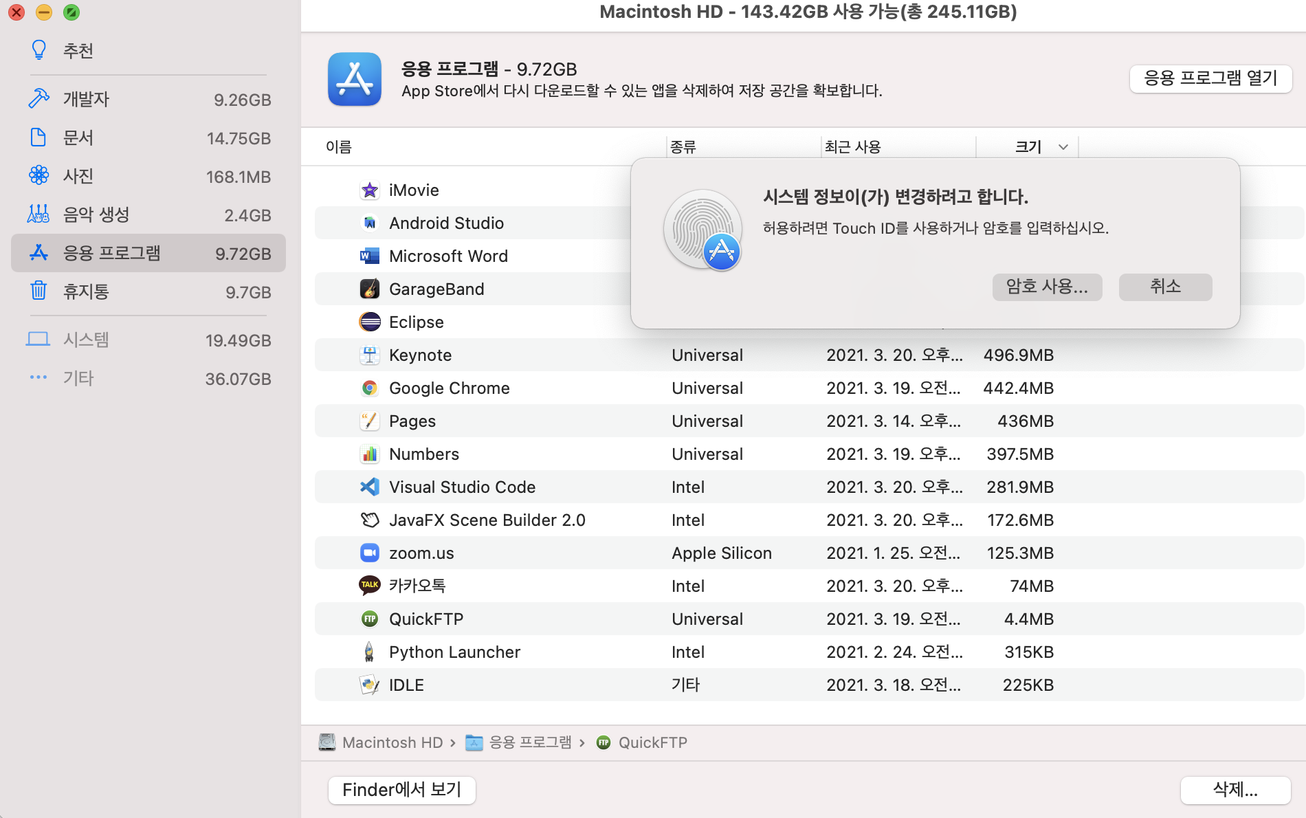
Task: Click the Numbers chart icon
Action: click(370, 454)
